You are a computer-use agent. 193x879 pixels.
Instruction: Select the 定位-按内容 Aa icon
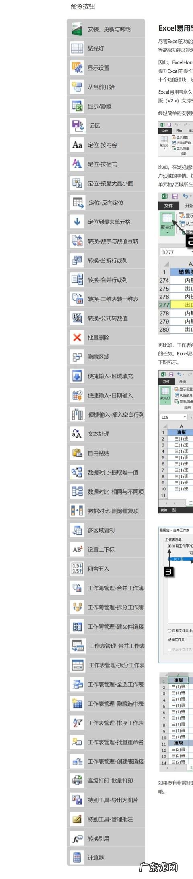(77, 145)
